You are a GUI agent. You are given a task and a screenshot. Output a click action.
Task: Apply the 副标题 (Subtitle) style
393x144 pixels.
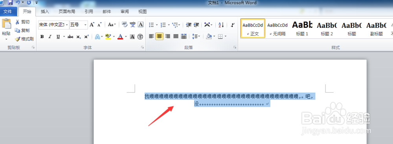(x=376, y=28)
